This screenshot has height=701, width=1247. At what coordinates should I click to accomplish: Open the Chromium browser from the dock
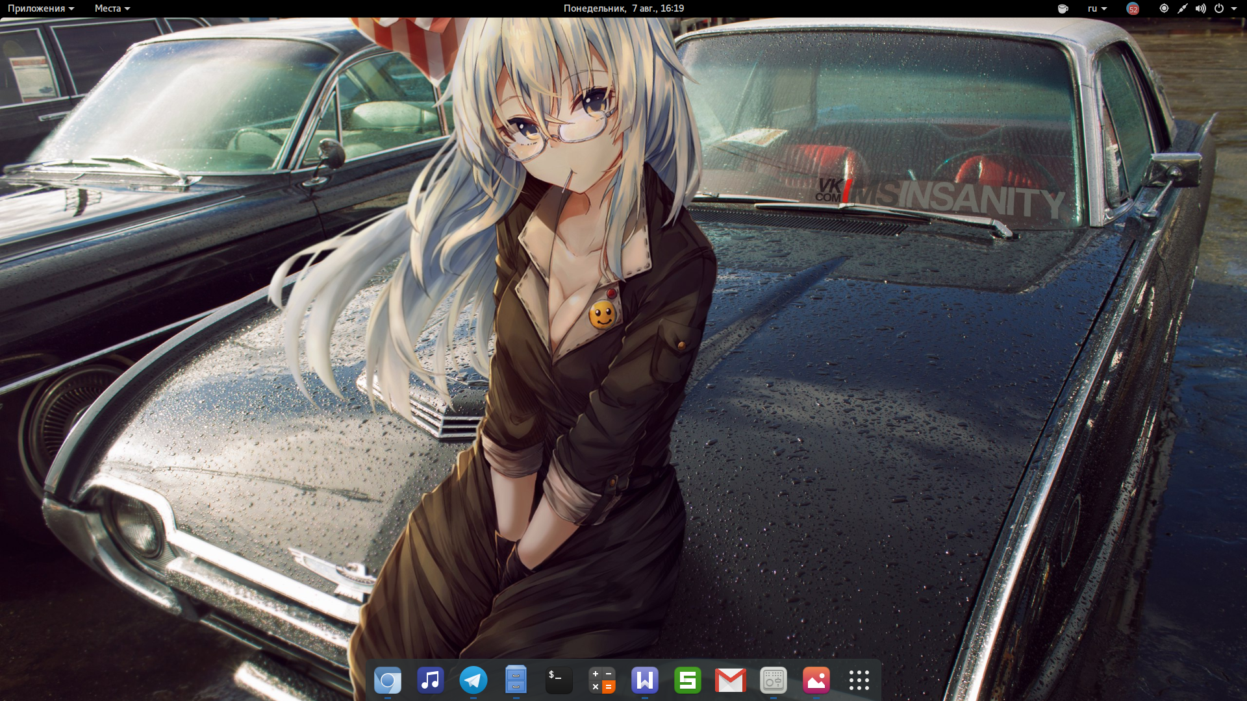click(388, 680)
